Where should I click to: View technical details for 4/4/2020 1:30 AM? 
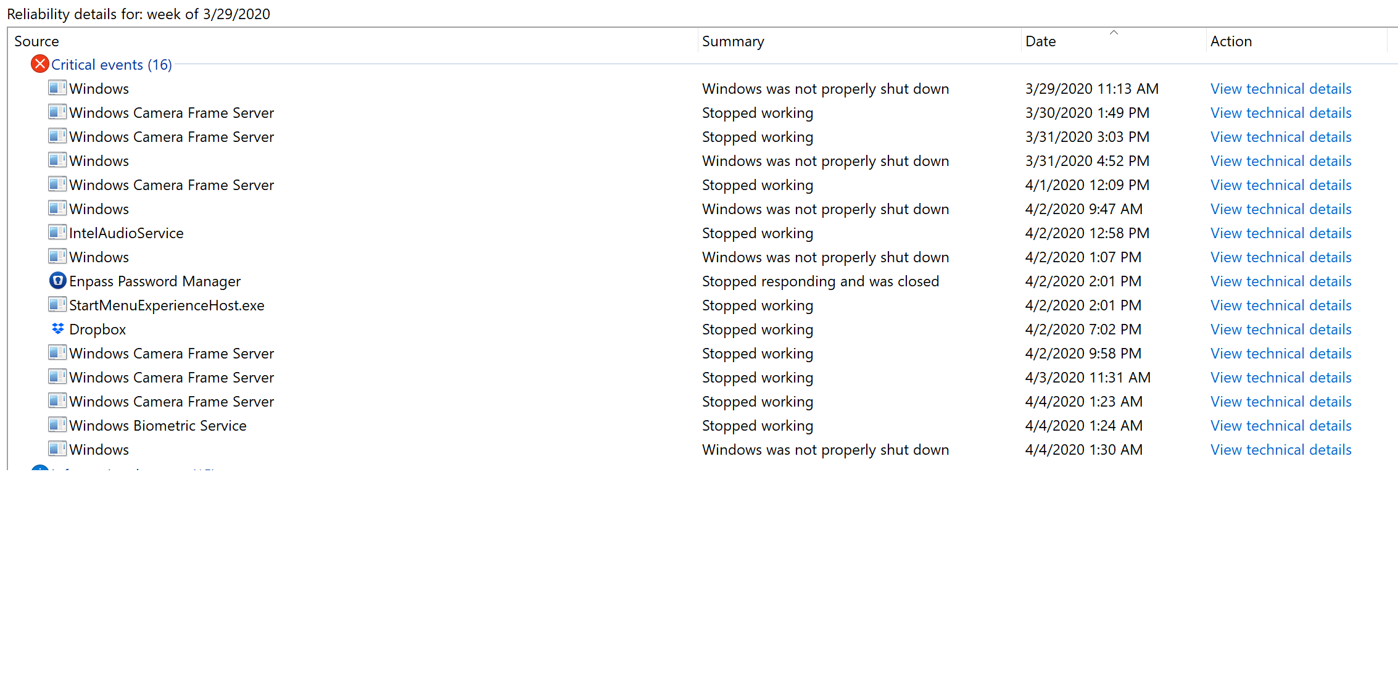click(1281, 450)
